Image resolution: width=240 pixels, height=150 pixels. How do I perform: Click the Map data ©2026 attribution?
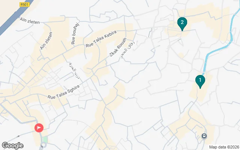pyautogui.click(x=224, y=147)
